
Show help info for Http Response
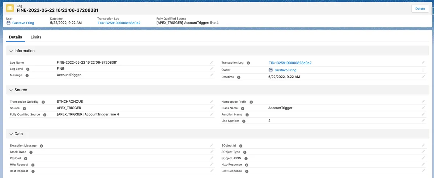point(247,165)
